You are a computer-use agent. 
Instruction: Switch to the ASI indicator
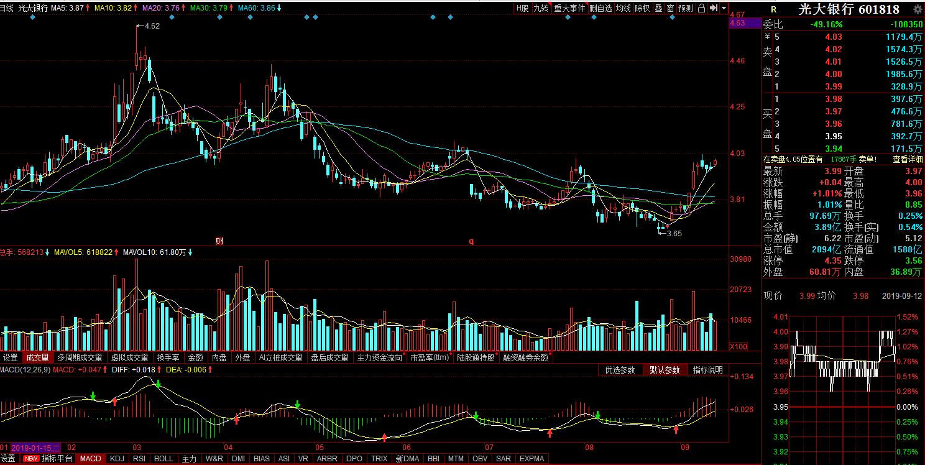[283, 459]
